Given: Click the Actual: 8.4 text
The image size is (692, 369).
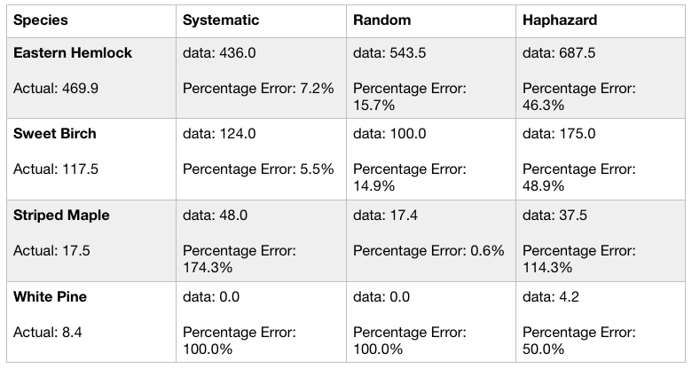Looking at the screenshot, I should point(43,332).
